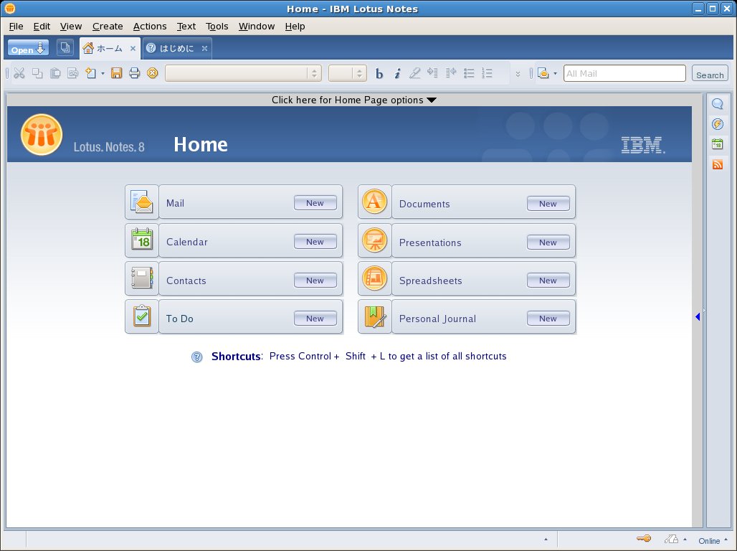737x551 pixels.
Task: Open the font name combo box
Action: (243, 73)
